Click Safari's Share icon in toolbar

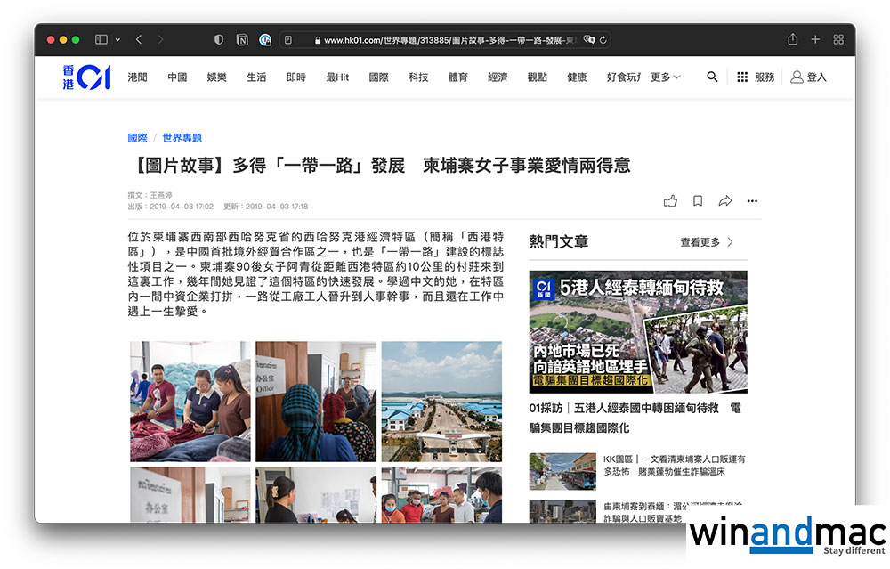(792, 40)
